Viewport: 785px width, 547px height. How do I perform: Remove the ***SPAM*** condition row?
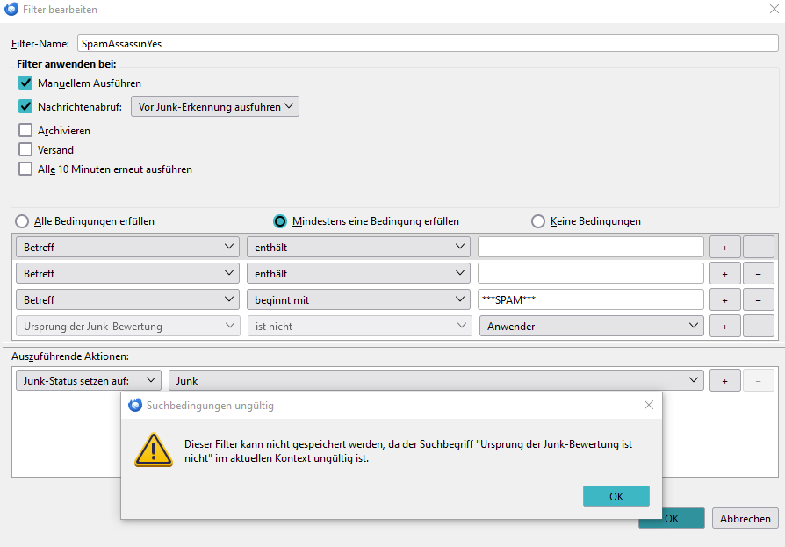(758, 299)
